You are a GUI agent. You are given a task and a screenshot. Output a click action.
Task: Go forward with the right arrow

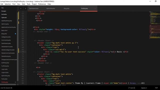pos(25,8)
